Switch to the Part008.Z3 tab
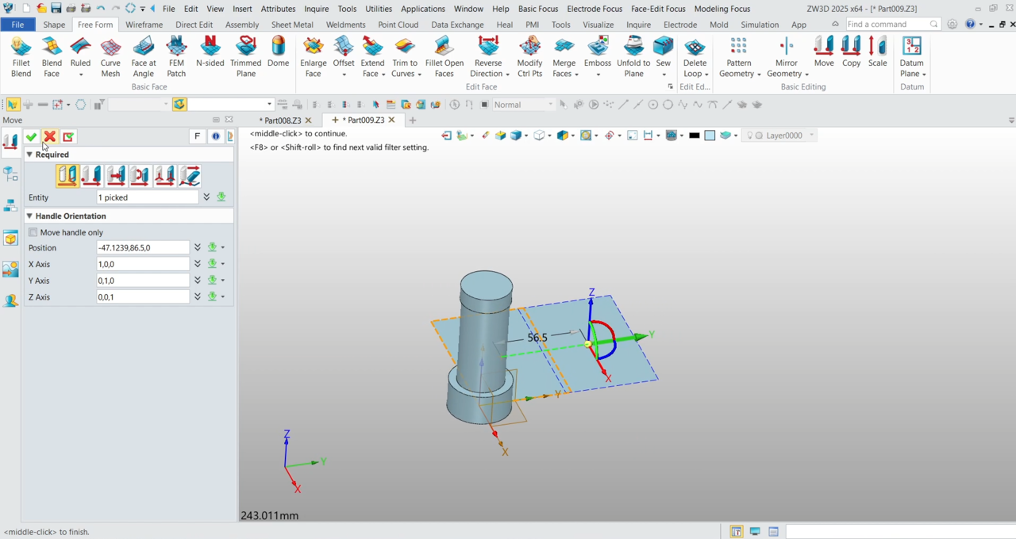The width and height of the screenshot is (1016, 539). click(282, 120)
